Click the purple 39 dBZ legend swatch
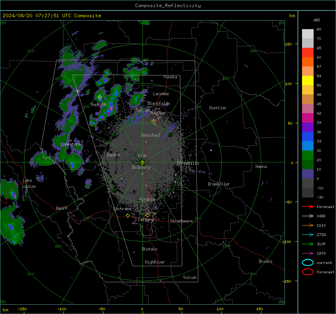Image resolution: width=336 pixels, height=314 pixels. (x=308, y=127)
